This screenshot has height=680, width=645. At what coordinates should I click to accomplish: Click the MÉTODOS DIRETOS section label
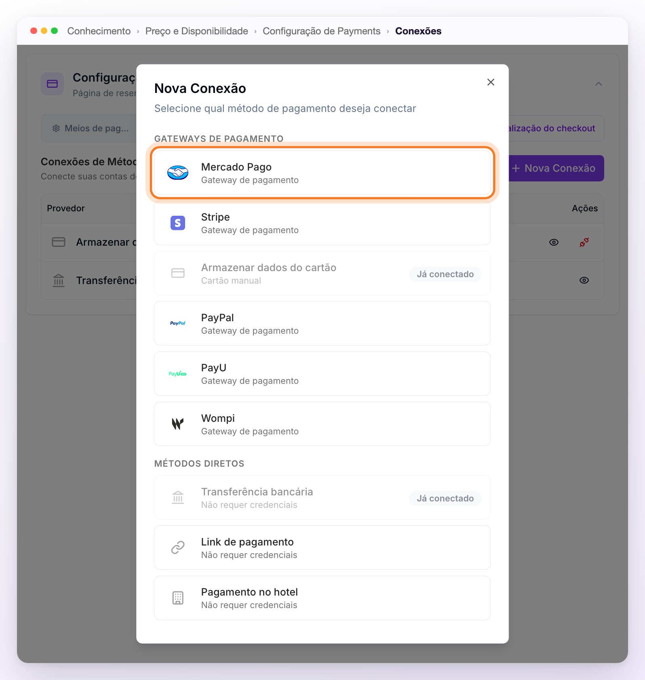point(199,463)
